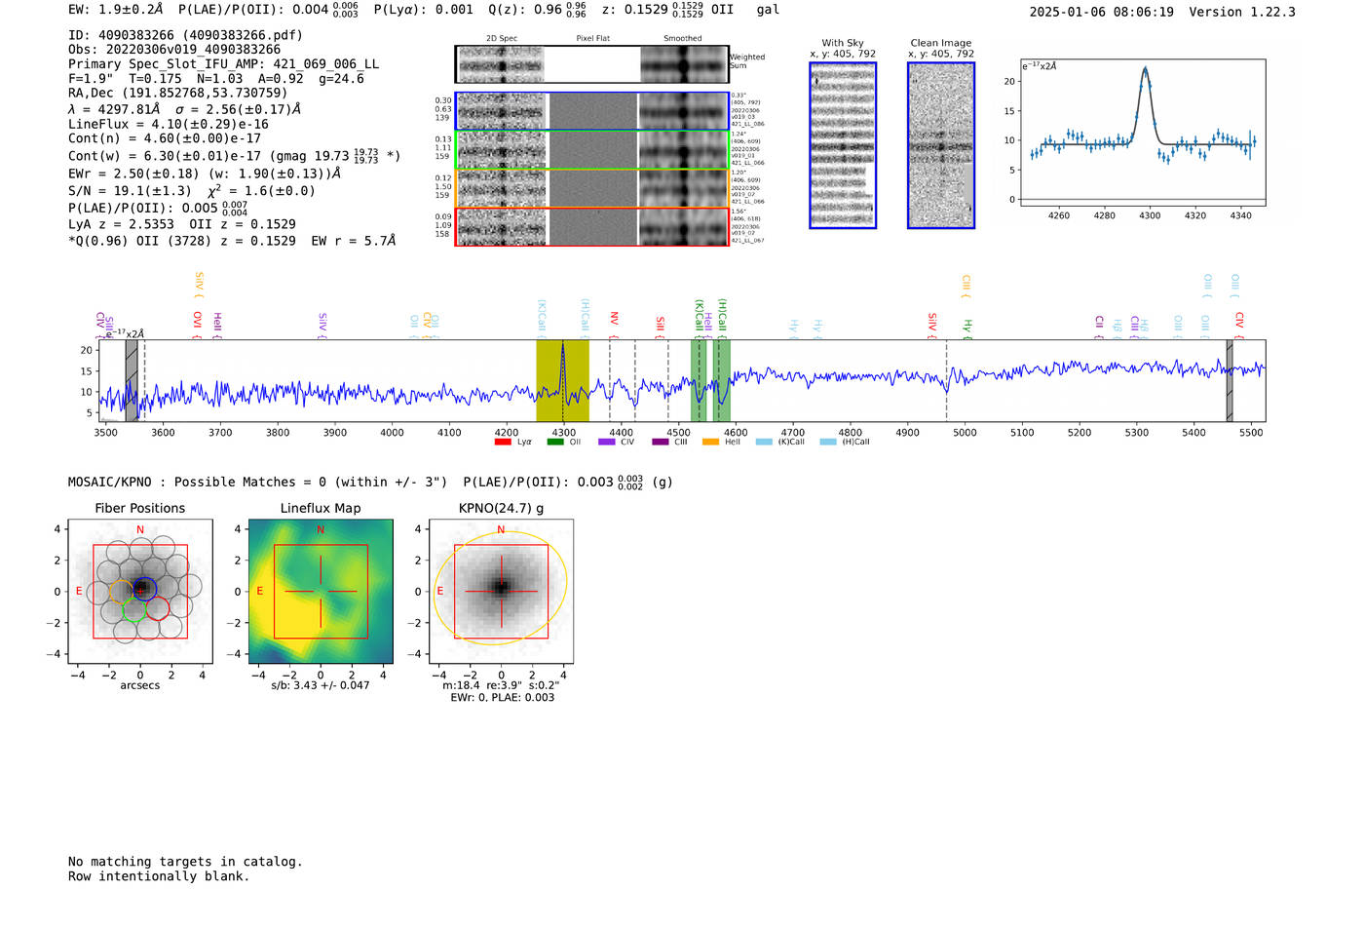Select the green-bordered 2D fiber spectrum row
1364x929 pixels.
tap(592, 150)
